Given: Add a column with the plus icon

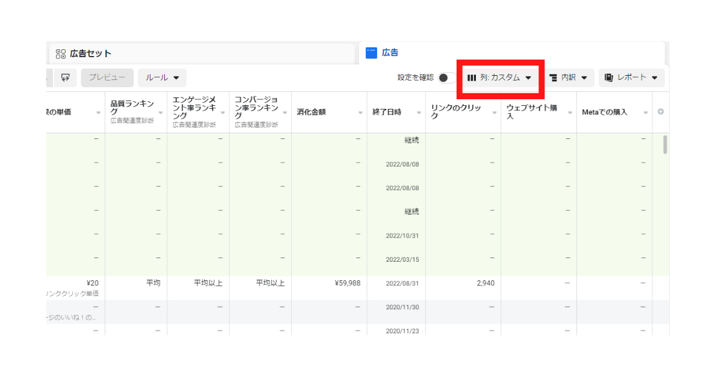Looking at the screenshot, I should coord(661,112).
